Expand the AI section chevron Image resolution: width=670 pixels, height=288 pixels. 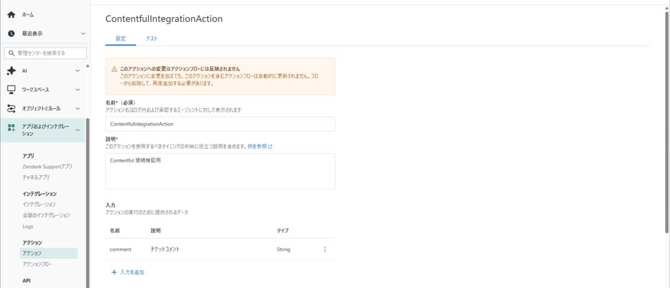point(77,71)
